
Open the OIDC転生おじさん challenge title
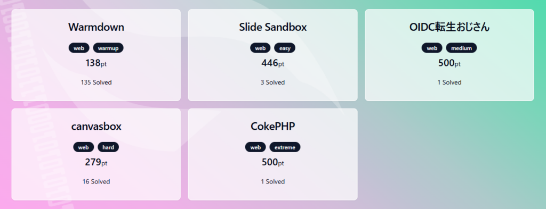pos(449,27)
